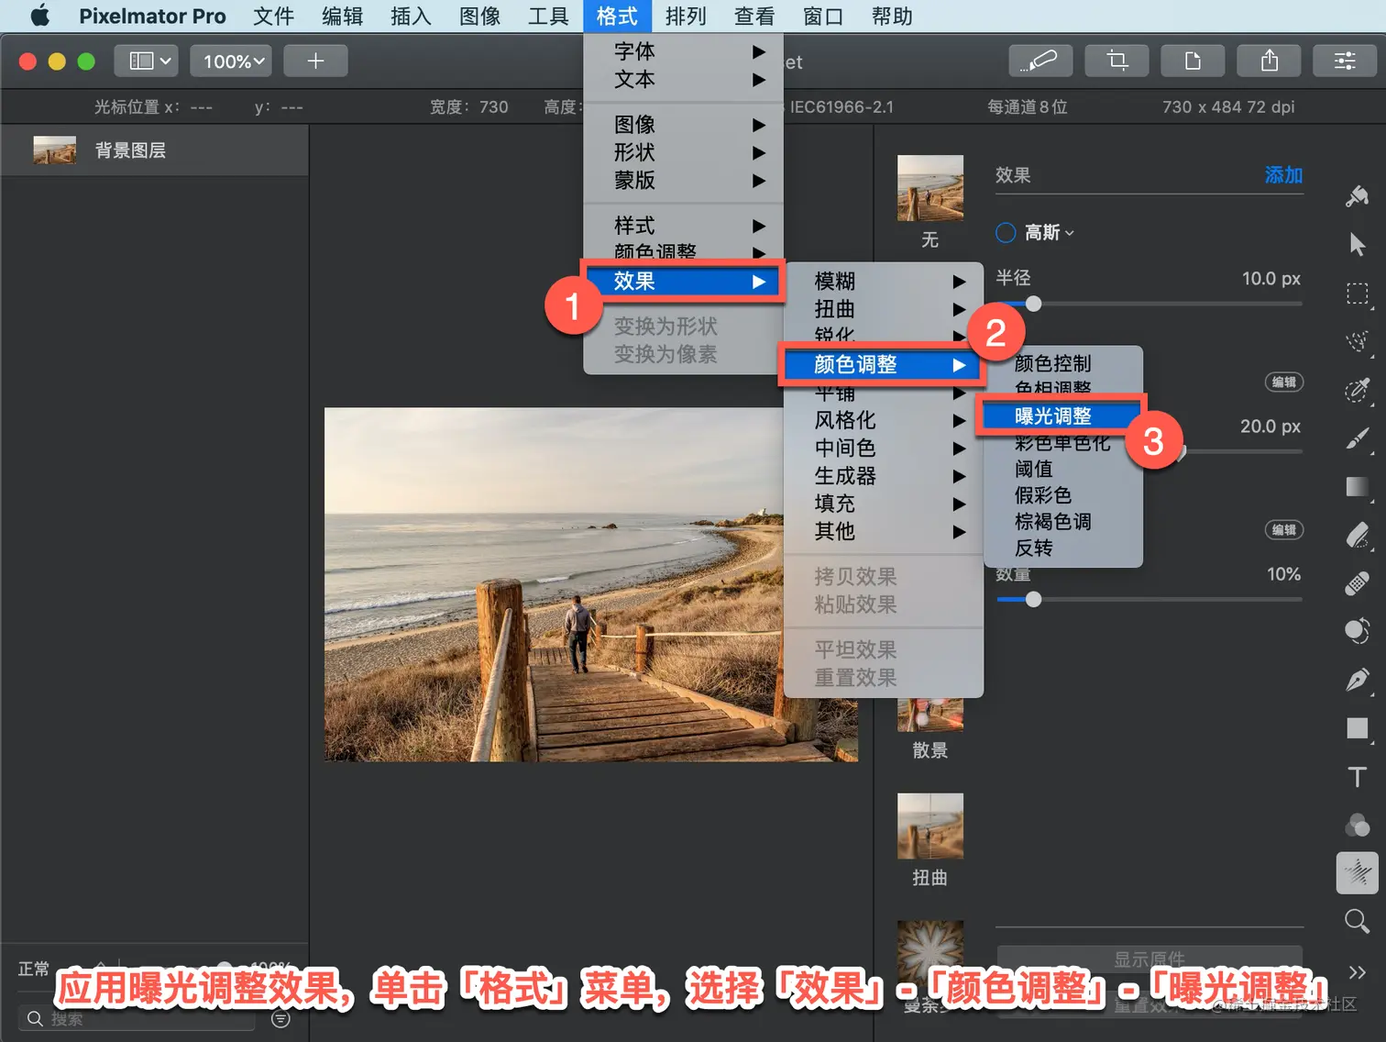This screenshot has width=1386, height=1042.
Task: Expand the 生成器 effects submenu
Action: tap(884, 476)
